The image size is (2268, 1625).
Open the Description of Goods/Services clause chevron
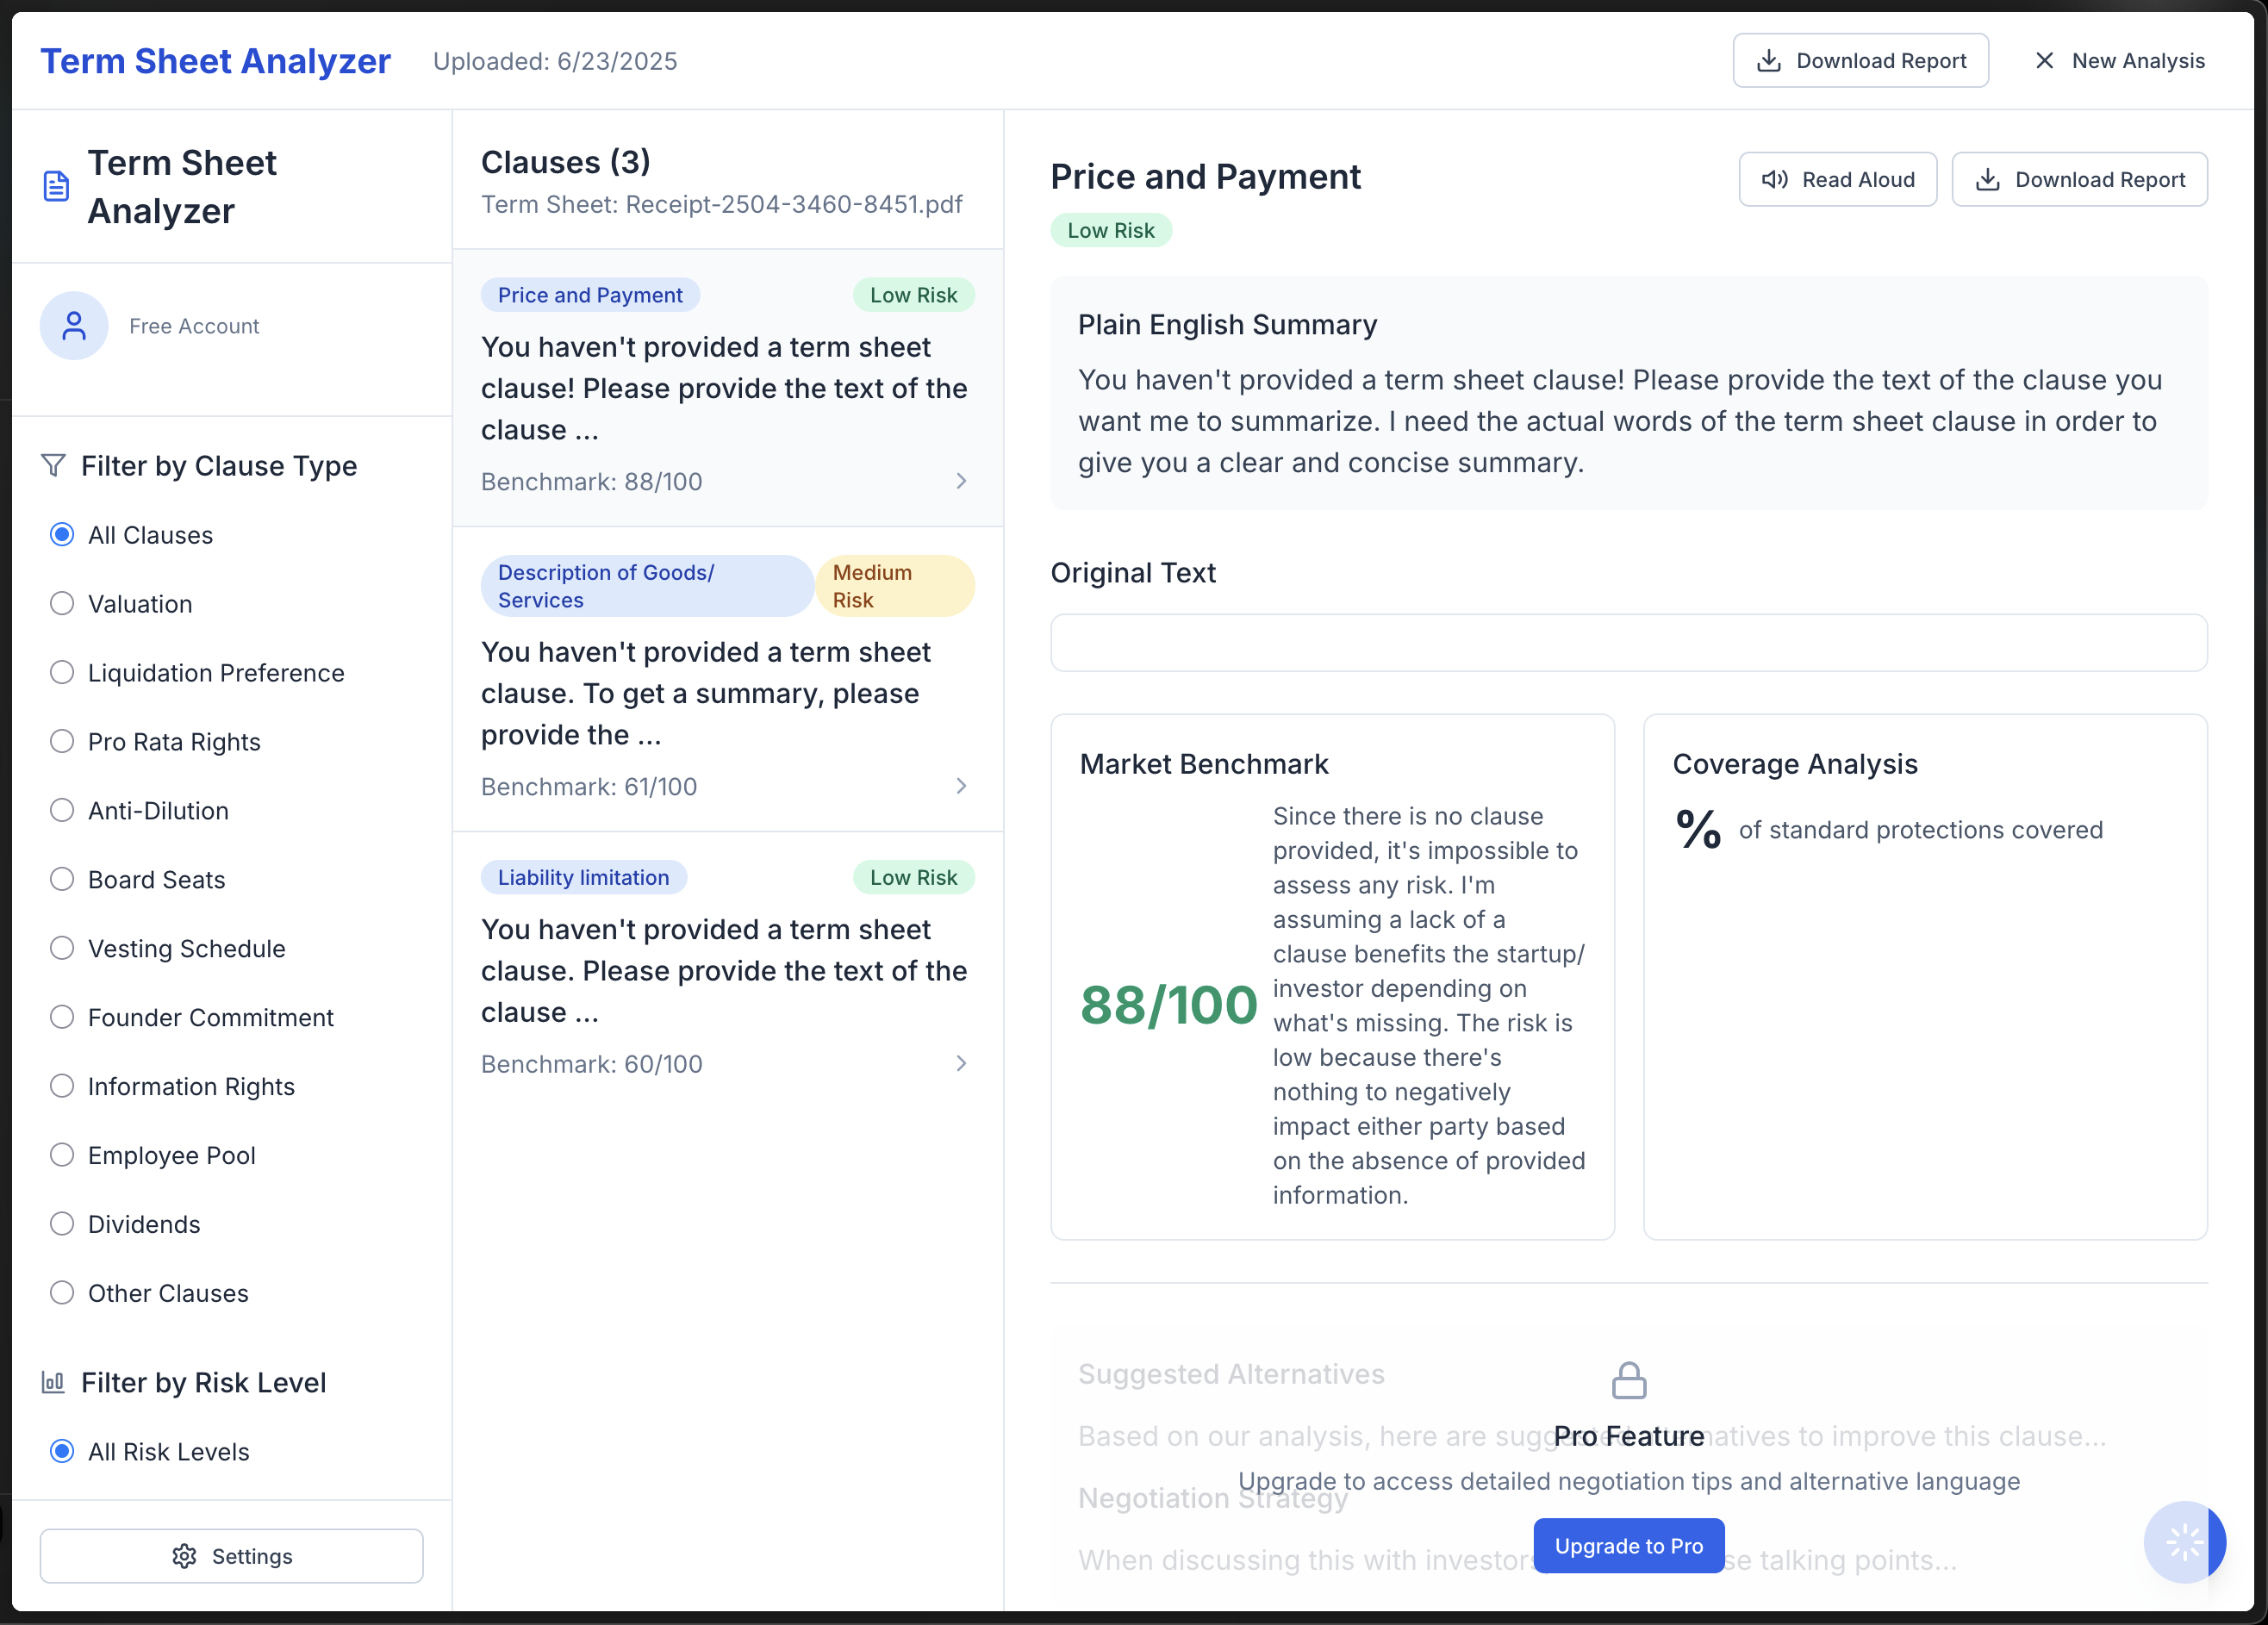pos(961,787)
